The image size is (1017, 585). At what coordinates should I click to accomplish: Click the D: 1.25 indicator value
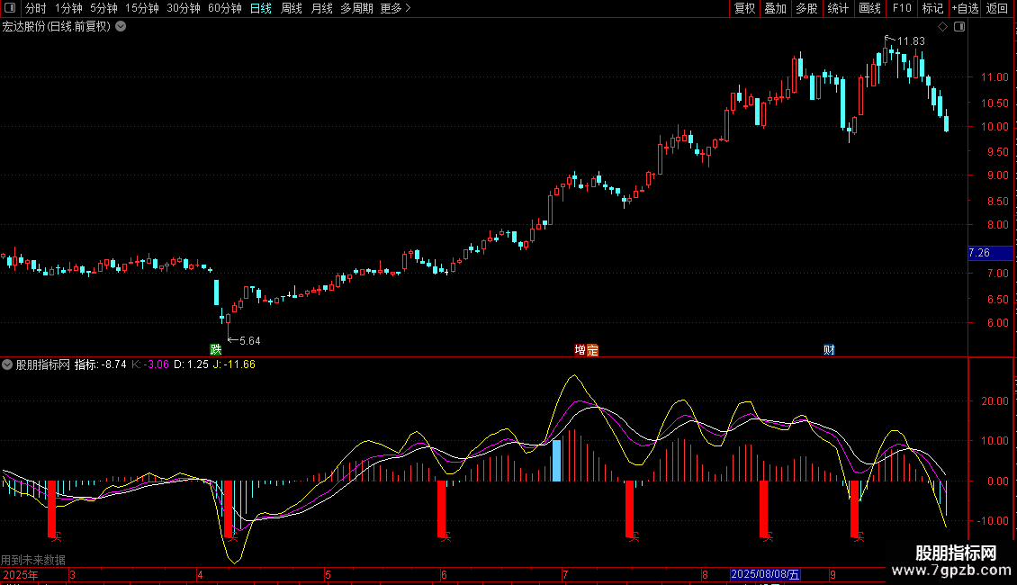coord(192,364)
